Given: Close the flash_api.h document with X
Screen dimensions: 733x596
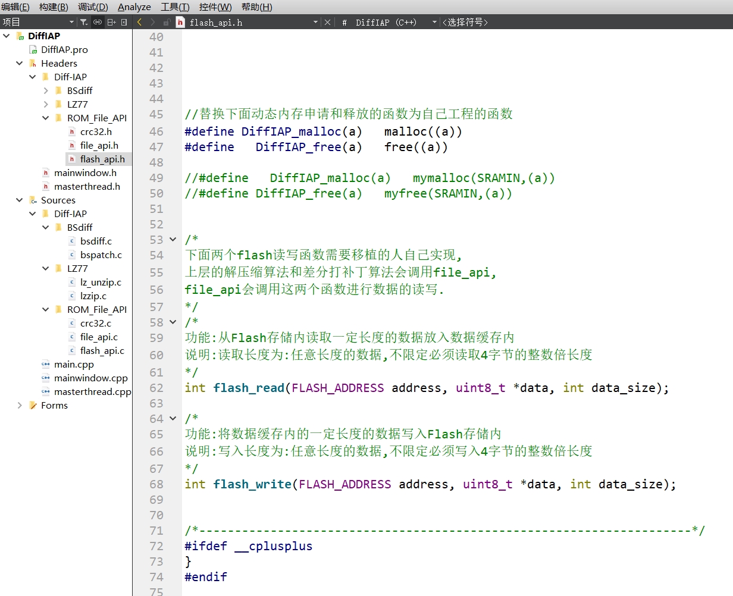Looking at the screenshot, I should click(327, 22).
